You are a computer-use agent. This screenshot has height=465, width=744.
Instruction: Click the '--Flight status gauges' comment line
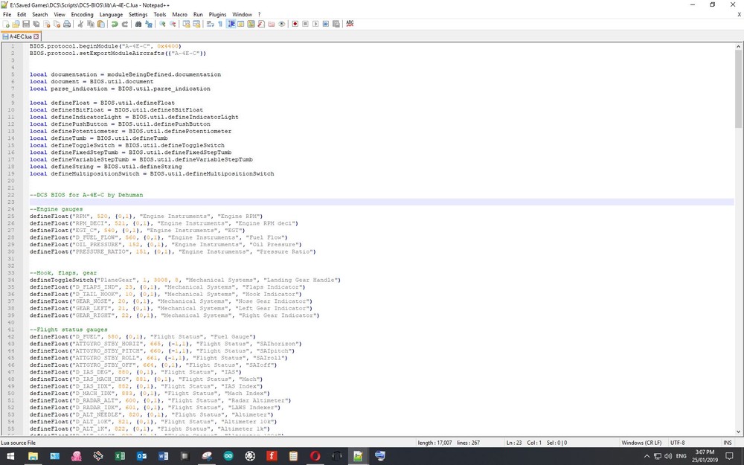coord(68,330)
